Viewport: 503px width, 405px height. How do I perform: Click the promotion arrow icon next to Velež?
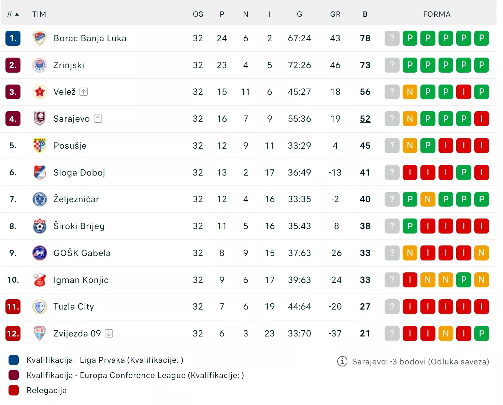pyautogui.click(x=84, y=92)
